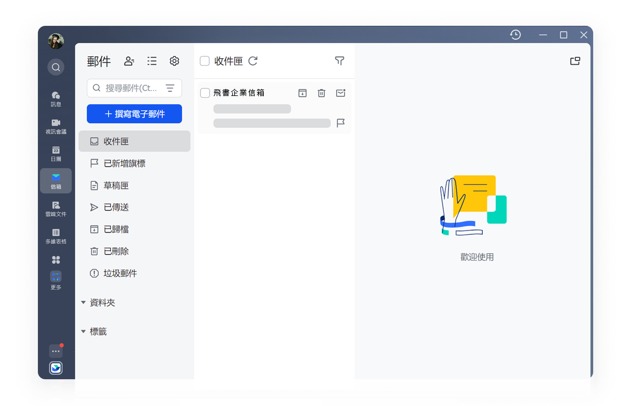This screenshot has width=632, height=406.
Task: Click the 撰寫電子郵件 compose button
Action: [134, 114]
